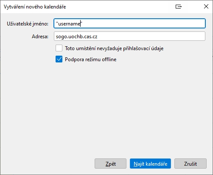Focus the Uživatelské jméno input field
This screenshot has height=175, width=213.
pyautogui.click(x=129, y=23)
